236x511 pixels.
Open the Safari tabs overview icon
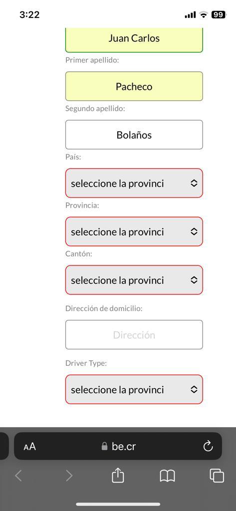[217, 476]
